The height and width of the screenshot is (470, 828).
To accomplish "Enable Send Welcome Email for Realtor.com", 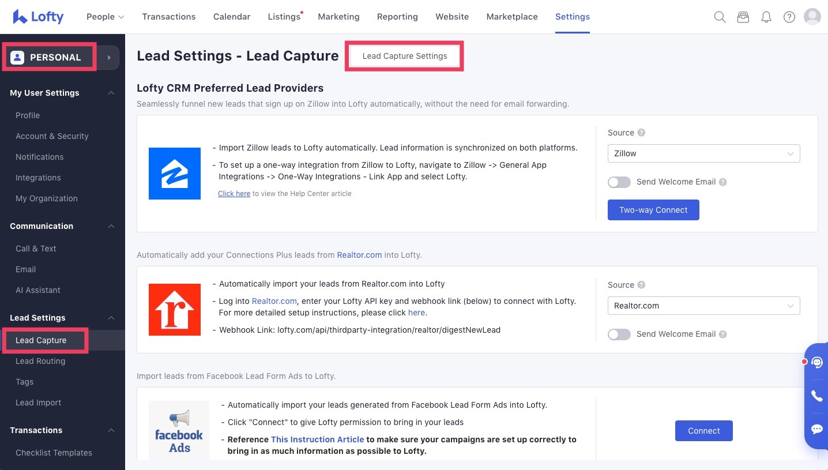I will point(619,334).
